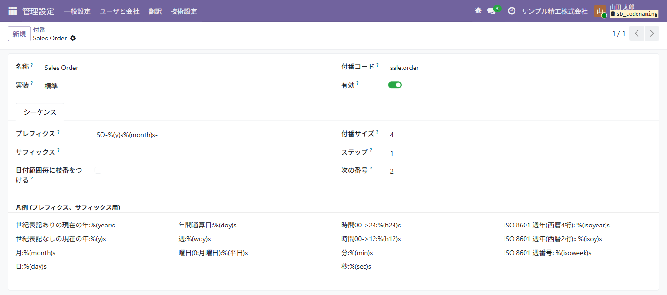The image size is (667, 295).
Task: Click the debug bug icon
Action: (478, 11)
